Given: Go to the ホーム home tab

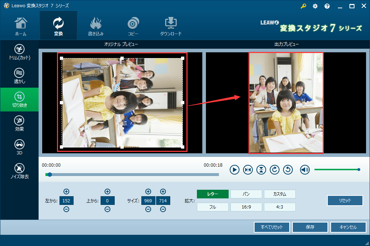Looking at the screenshot, I should coord(20,26).
